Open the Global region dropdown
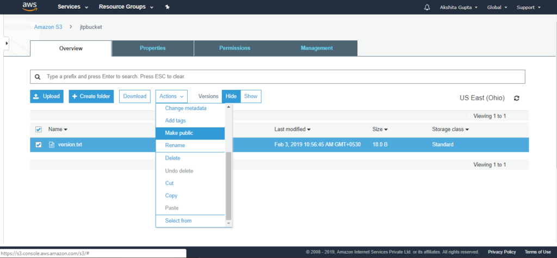The image size is (557, 258). (497, 7)
